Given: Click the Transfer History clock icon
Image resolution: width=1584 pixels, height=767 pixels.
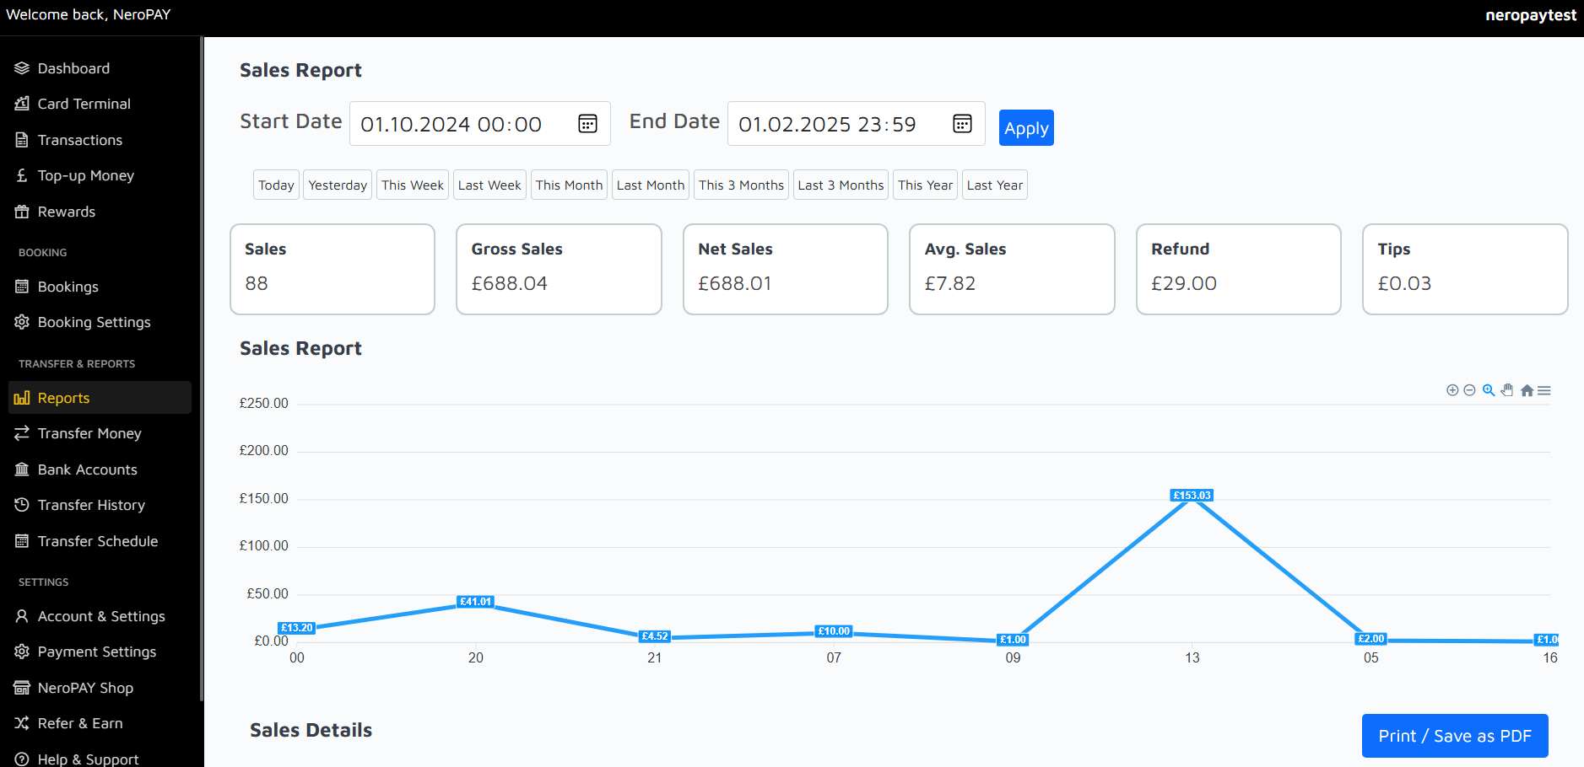Looking at the screenshot, I should click(x=22, y=505).
